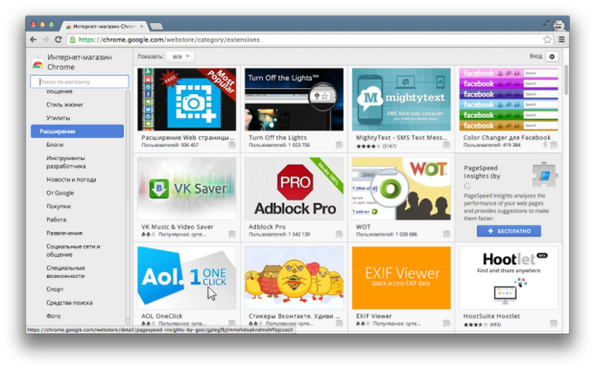Select the Фото category
This screenshot has width=595, height=369.
54,315
